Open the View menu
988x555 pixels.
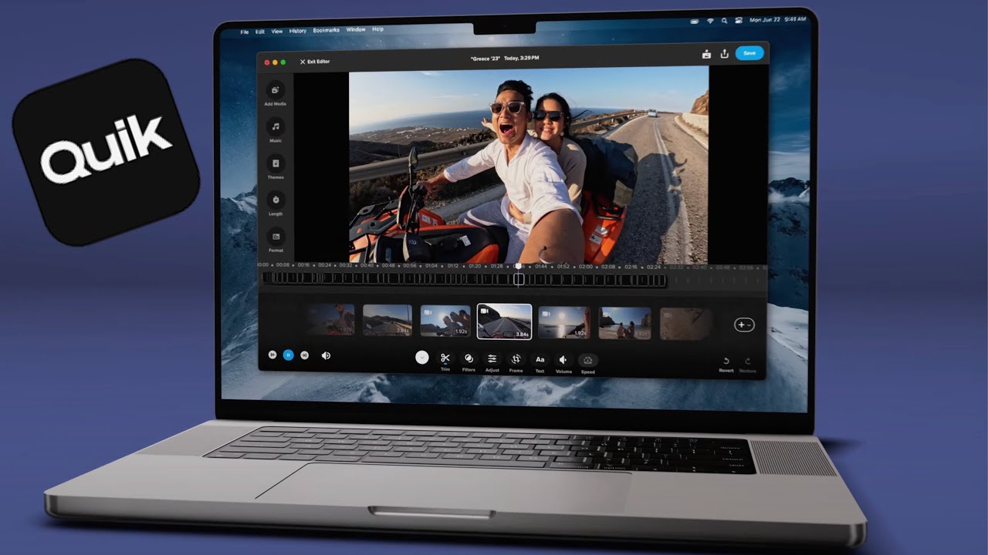coord(277,32)
